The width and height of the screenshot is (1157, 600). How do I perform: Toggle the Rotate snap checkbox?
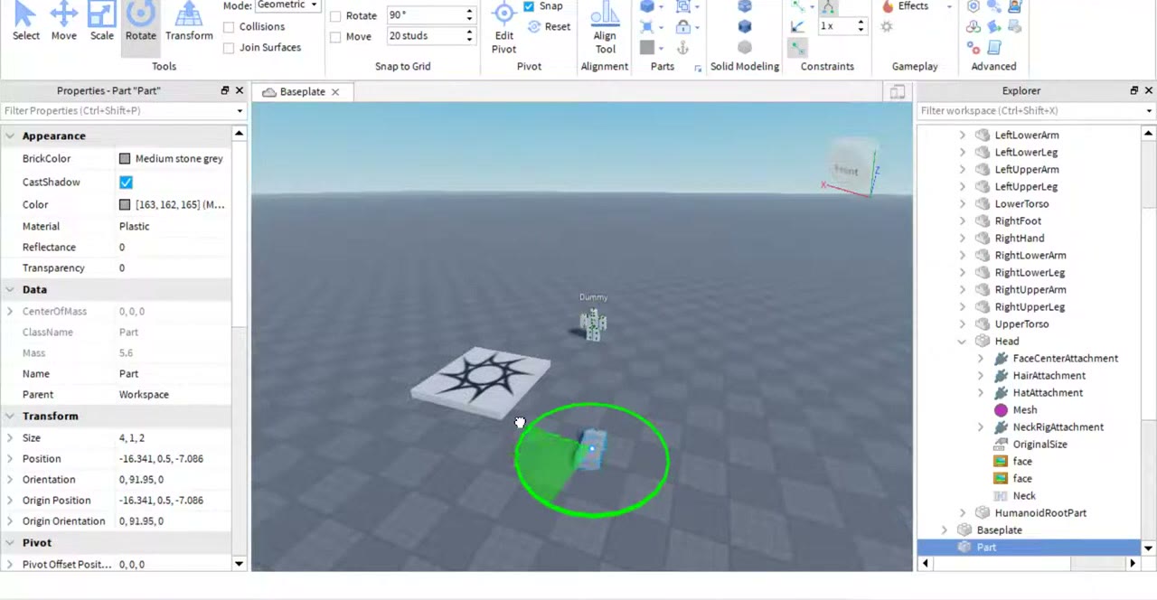coord(335,16)
